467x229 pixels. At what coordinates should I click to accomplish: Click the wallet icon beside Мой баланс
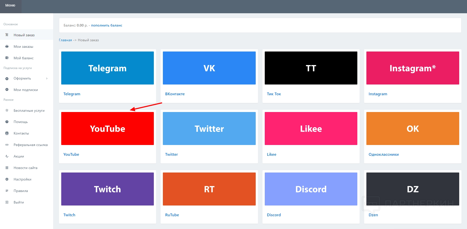coord(7,58)
